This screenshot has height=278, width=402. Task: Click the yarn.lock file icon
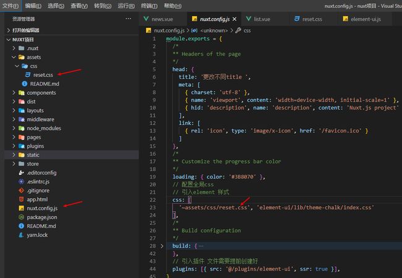click(x=22, y=235)
